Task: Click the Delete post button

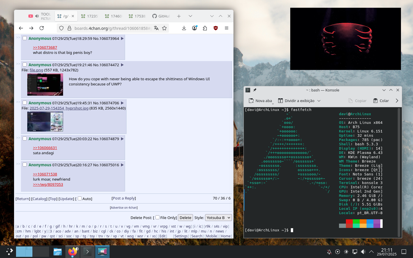Action: pos(185,218)
